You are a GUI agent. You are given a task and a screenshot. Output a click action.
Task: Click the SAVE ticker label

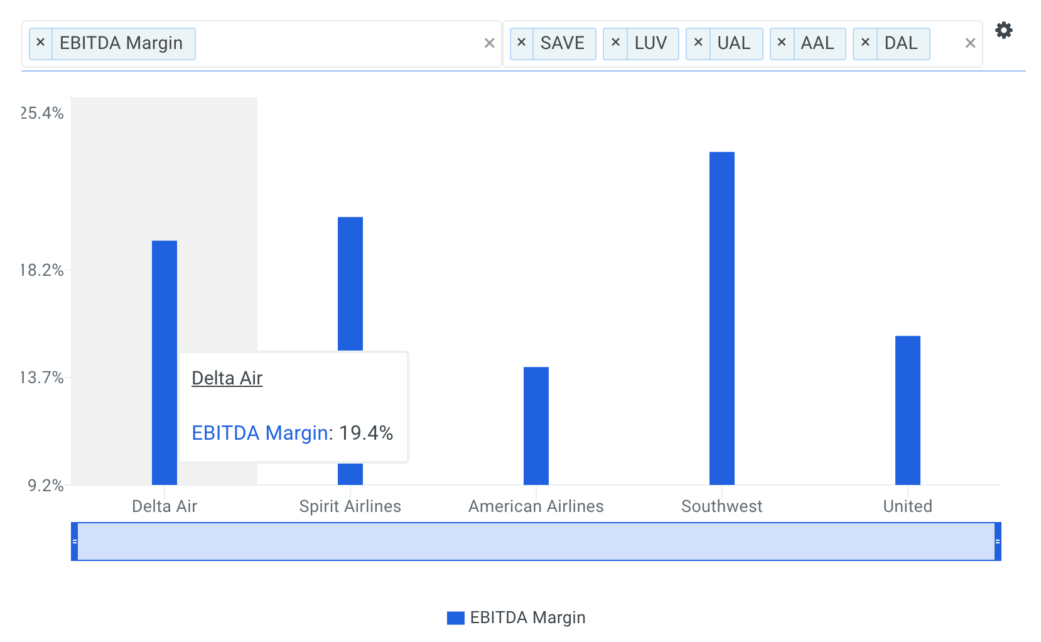(563, 43)
